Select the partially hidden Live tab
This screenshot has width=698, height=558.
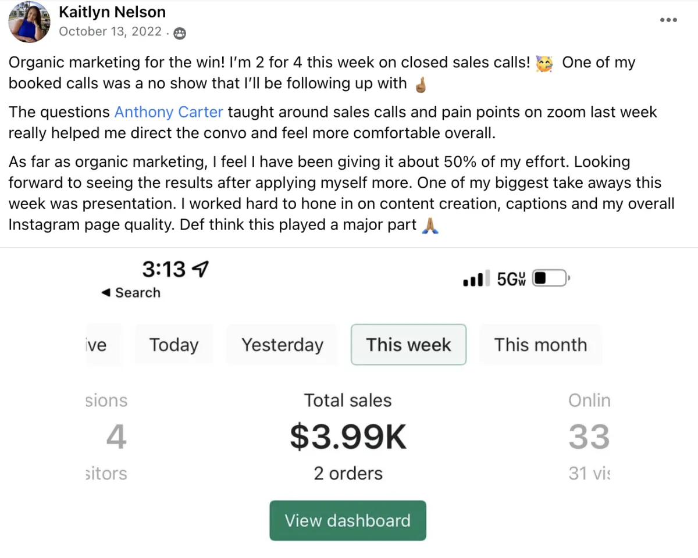coord(98,345)
